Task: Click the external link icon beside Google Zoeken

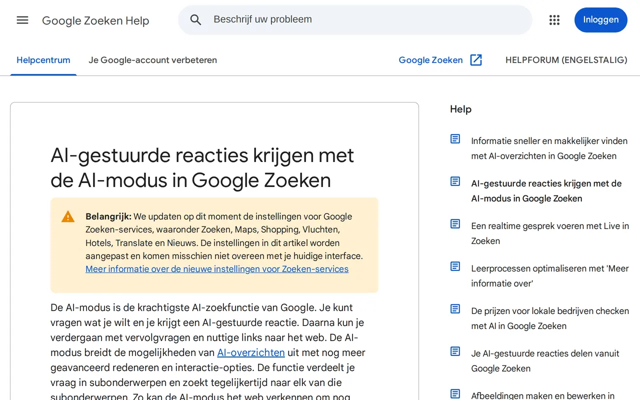Action: [476, 60]
